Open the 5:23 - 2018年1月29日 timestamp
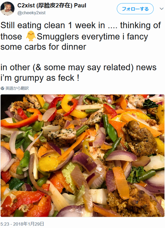The width and height of the screenshot is (165, 228). point(22,224)
